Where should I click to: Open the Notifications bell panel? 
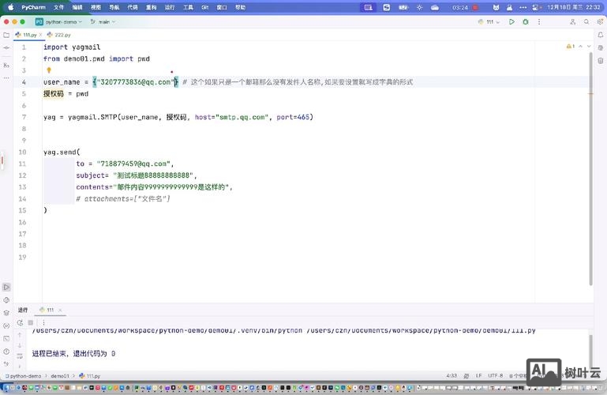599,36
